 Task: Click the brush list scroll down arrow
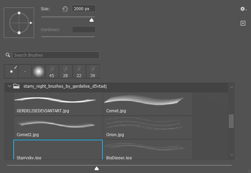pyautogui.click(x=232, y=155)
